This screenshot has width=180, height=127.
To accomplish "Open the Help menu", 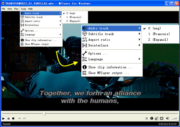I will pos(30,9).
